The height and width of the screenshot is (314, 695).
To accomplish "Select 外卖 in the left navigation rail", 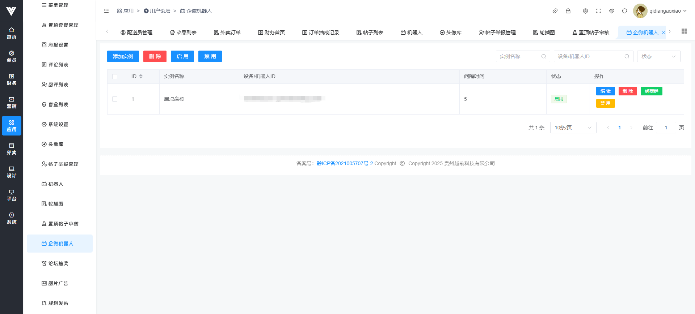I will coord(12,149).
